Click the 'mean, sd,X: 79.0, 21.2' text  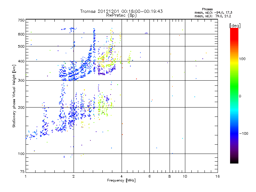[x=213, y=16]
